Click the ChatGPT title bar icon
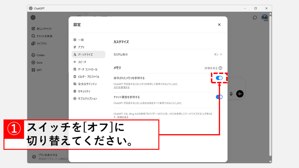This screenshot has width=299, height=168. 31,8
